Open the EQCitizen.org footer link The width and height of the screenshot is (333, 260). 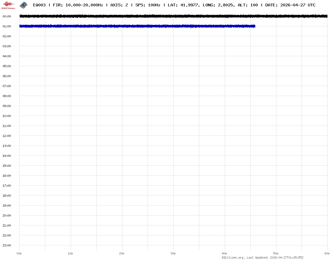tap(233, 258)
